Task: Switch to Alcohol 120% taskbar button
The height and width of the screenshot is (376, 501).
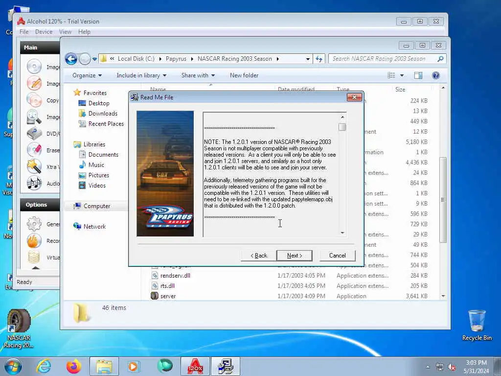Action: coord(195,366)
